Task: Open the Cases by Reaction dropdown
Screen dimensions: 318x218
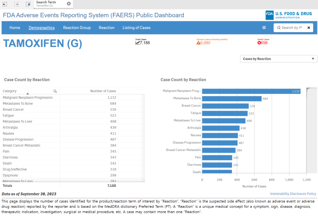Action: click(279, 59)
